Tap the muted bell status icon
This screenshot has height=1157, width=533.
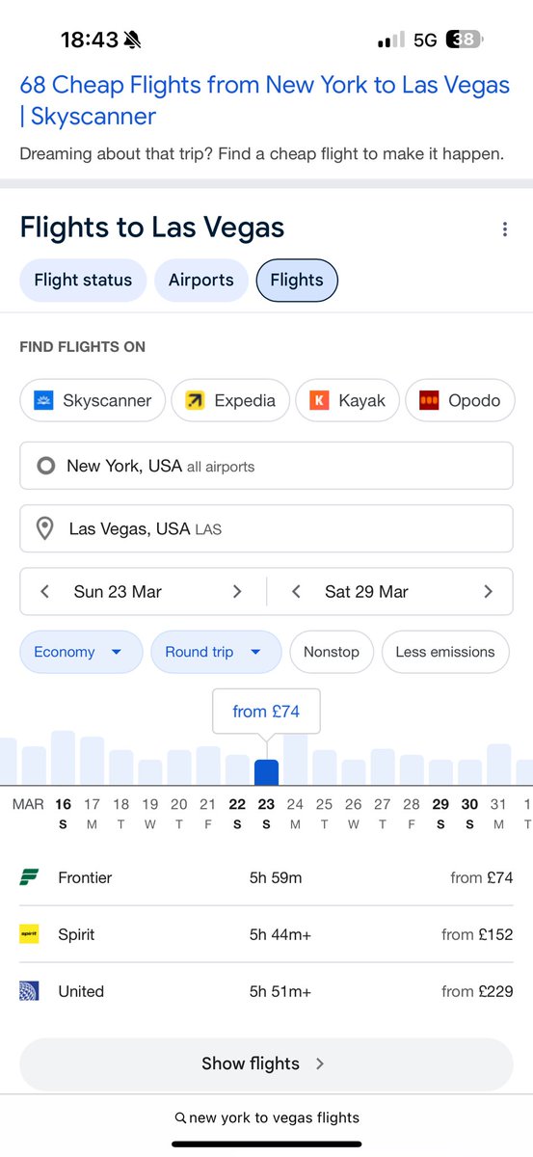coord(132,40)
